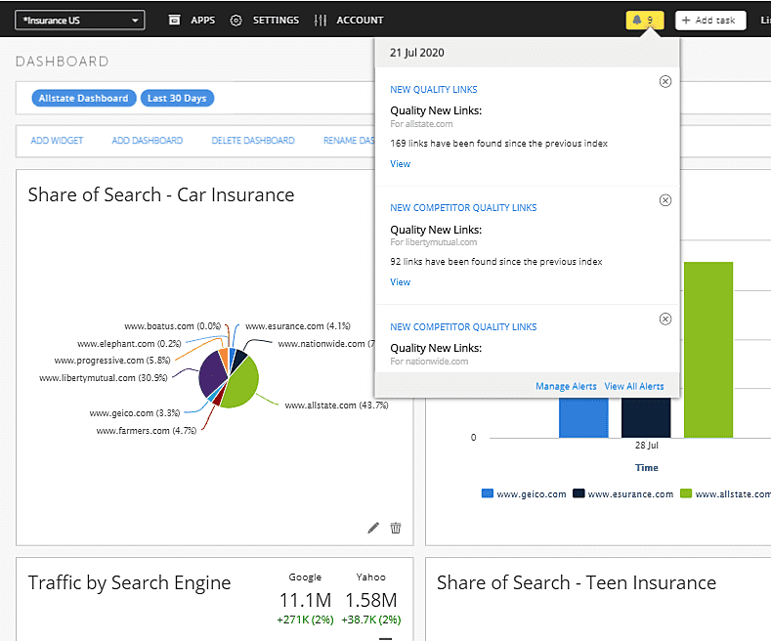This screenshot has height=641, width=771.
Task: Open the Insurance US project dropdown
Action: pos(80,21)
